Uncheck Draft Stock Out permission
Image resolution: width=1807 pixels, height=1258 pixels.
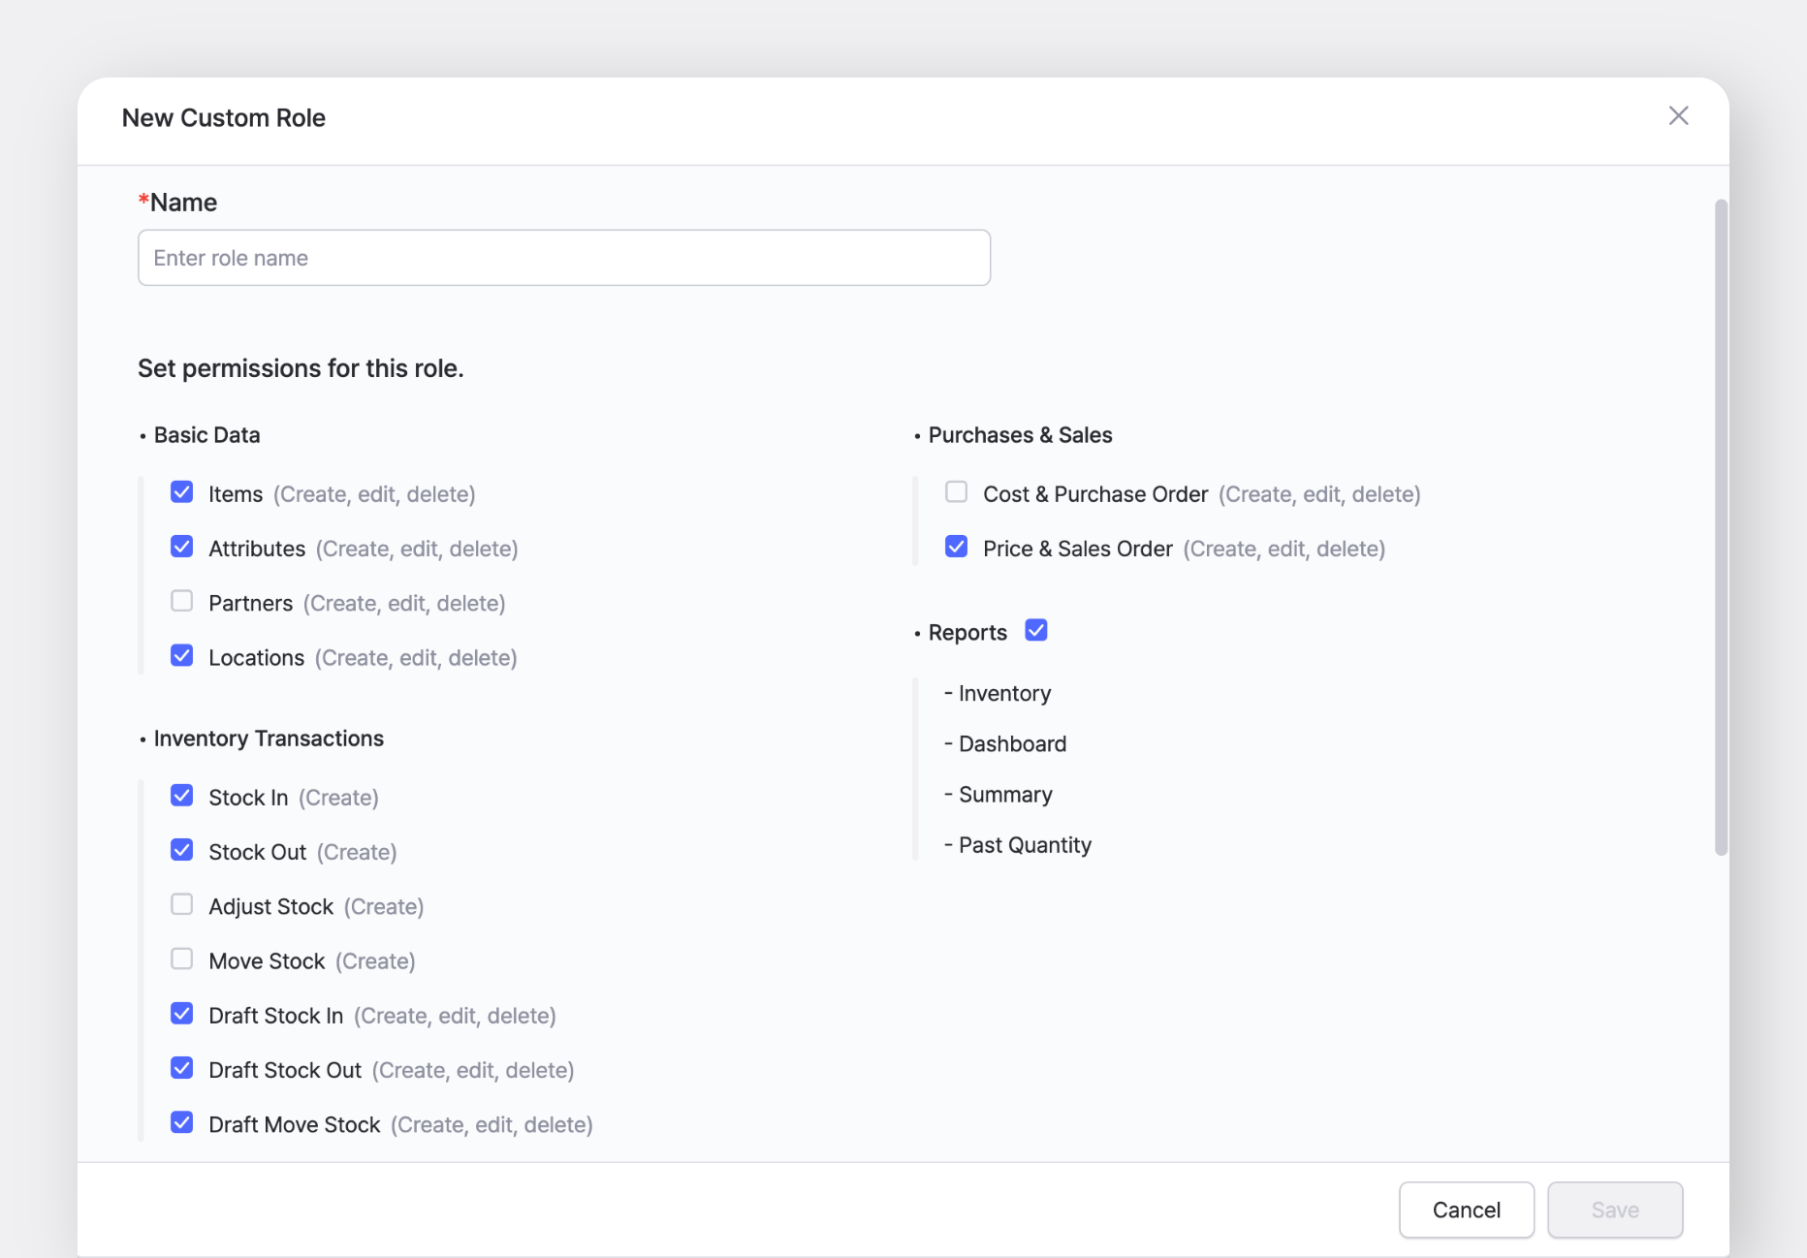tap(181, 1068)
